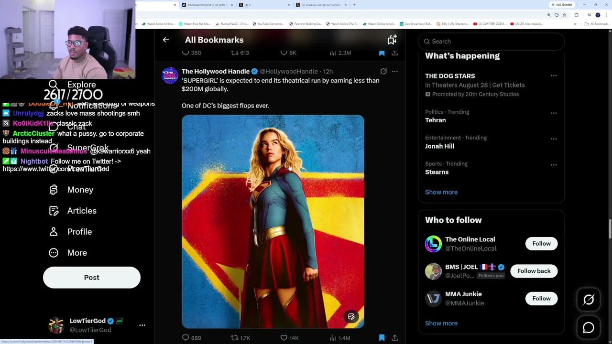Open the floating messages chat button
This screenshot has width=612, height=344.
pyautogui.click(x=589, y=328)
